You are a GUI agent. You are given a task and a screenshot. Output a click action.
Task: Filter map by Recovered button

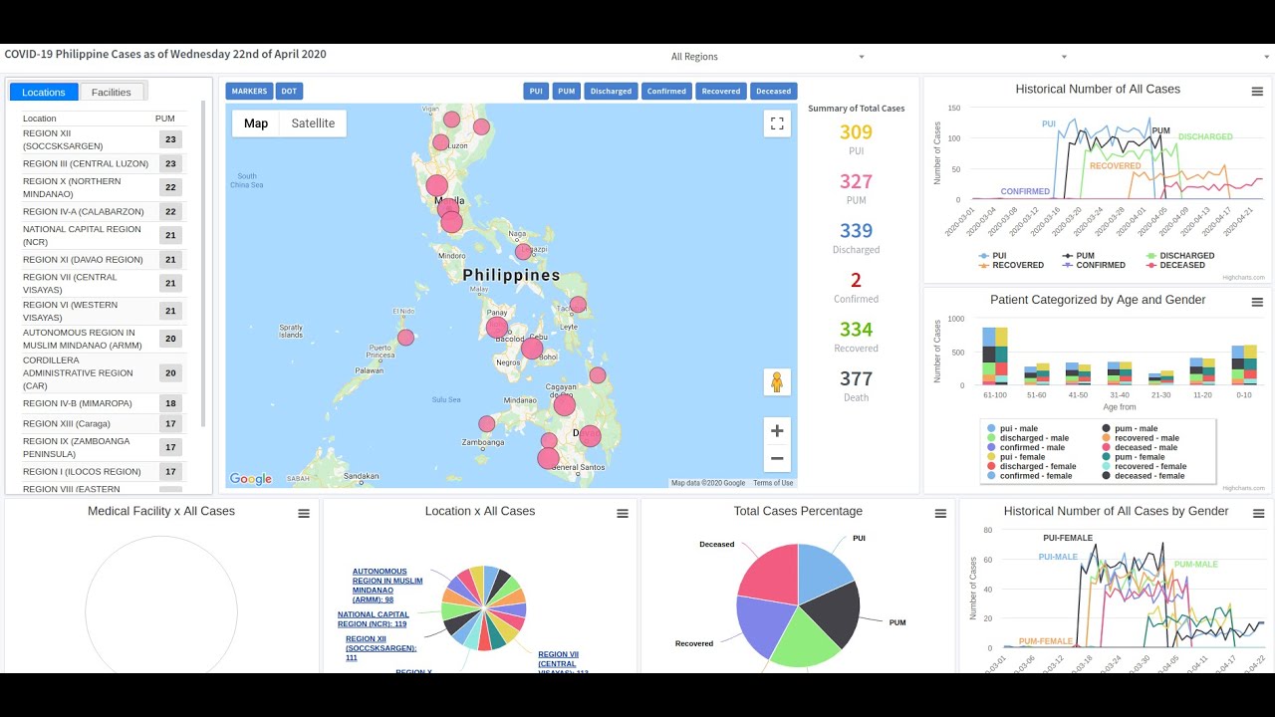pyautogui.click(x=721, y=91)
